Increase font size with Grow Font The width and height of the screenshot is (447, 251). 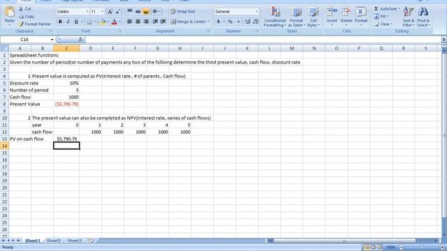[110, 12]
